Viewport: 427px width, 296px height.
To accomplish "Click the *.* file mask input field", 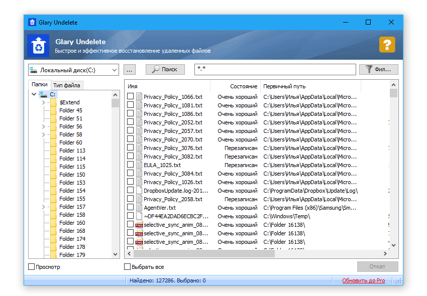I will pyautogui.click(x=275, y=69).
